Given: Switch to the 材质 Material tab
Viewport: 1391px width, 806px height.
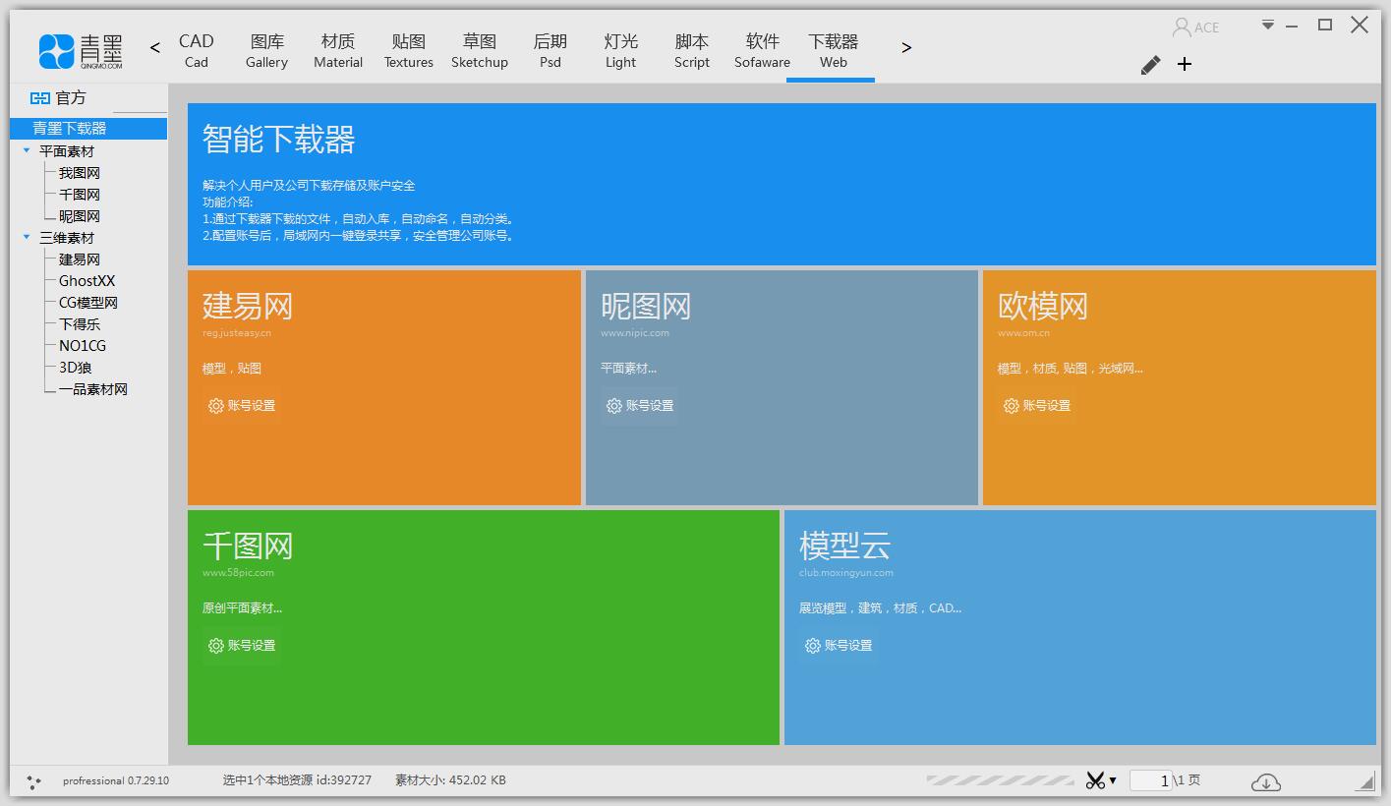Looking at the screenshot, I should click(x=338, y=51).
